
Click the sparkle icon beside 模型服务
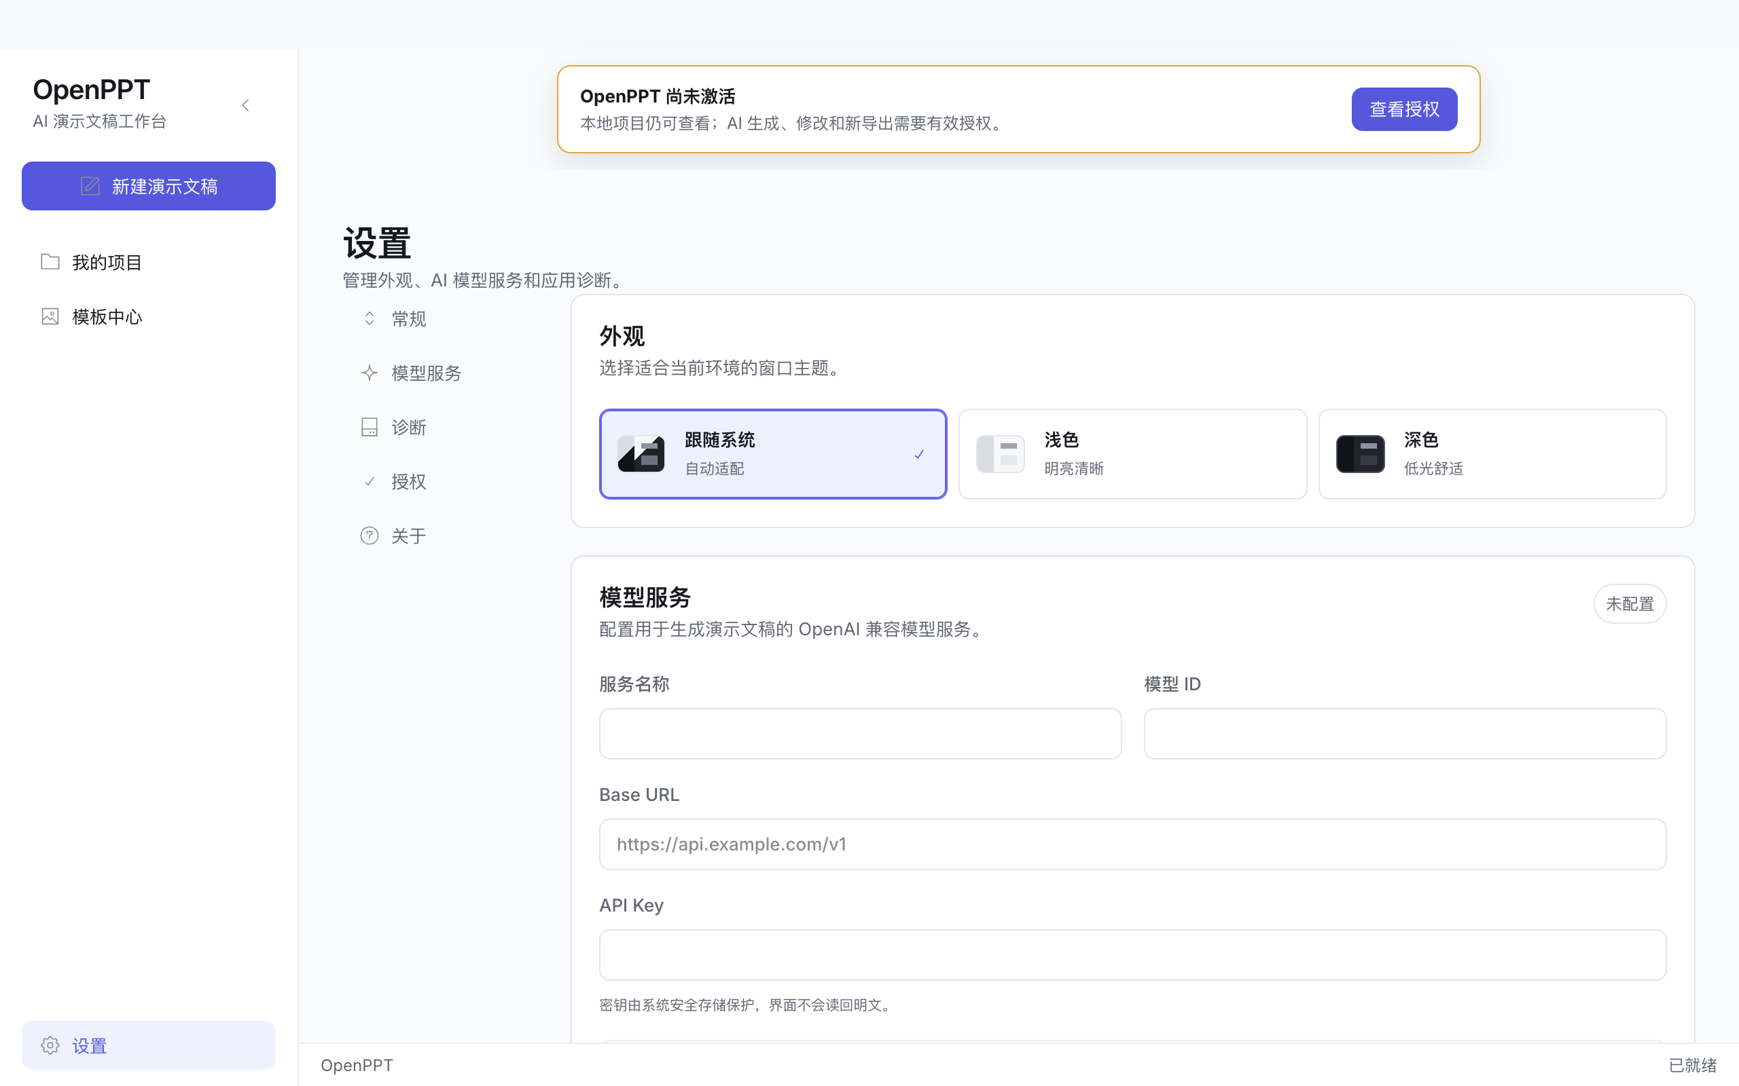click(370, 373)
